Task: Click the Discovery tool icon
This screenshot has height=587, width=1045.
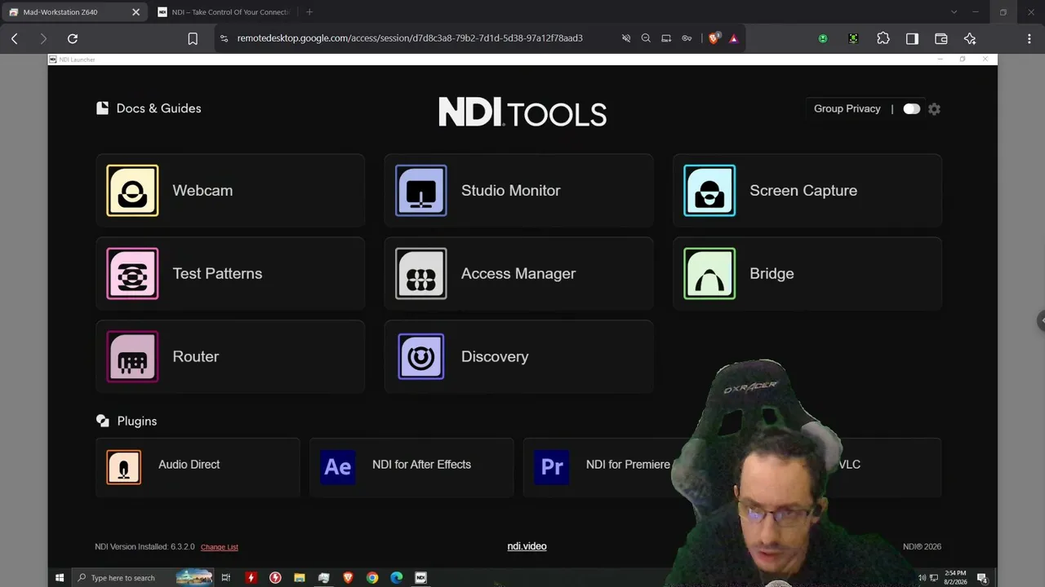Action: [x=421, y=357]
